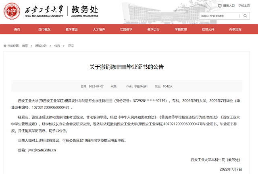The width and height of the screenshot is (258, 174).
Task: Open the 实践教学 menu
Action: click(126, 29)
